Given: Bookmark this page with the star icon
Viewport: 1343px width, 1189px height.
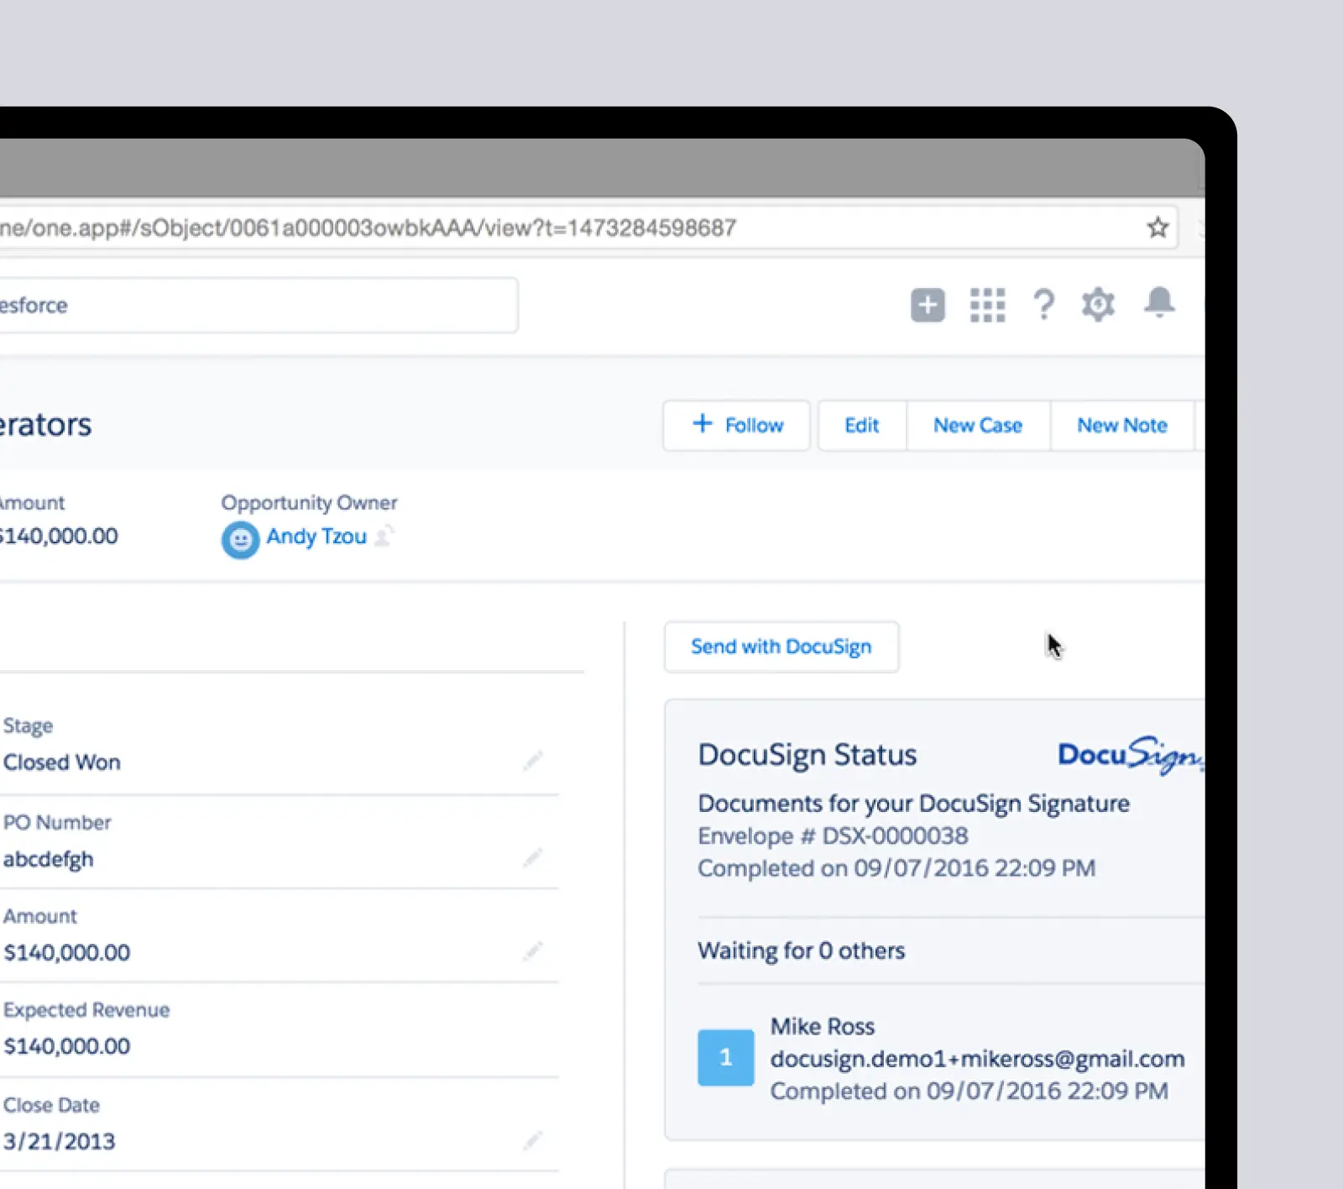Looking at the screenshot, I should coord(1157,227).
